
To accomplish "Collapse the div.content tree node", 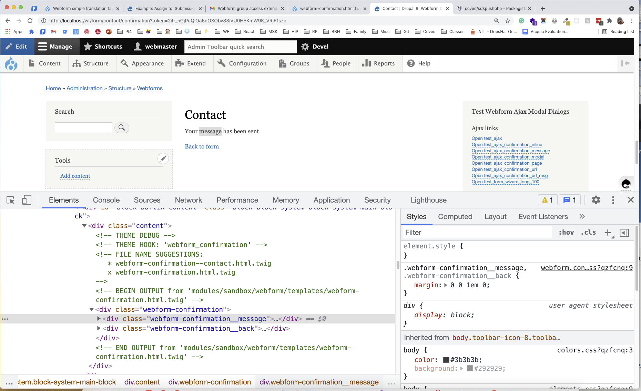I will click(84, 226).
